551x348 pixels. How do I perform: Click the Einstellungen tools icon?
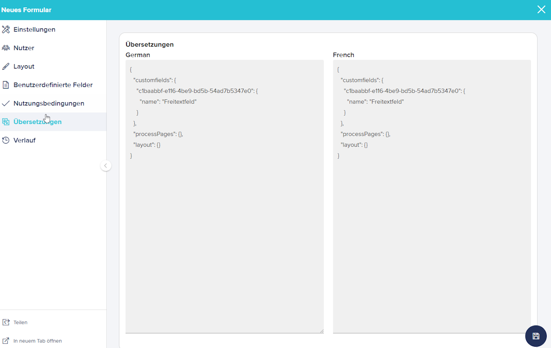[6, 30]
